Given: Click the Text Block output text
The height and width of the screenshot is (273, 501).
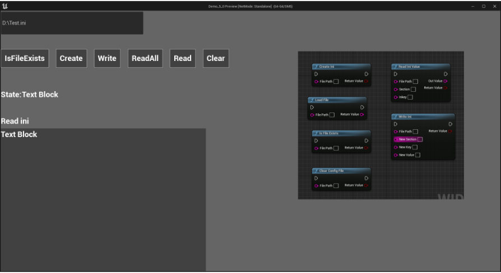Looking at the screenshot, I should pos(19,134).
